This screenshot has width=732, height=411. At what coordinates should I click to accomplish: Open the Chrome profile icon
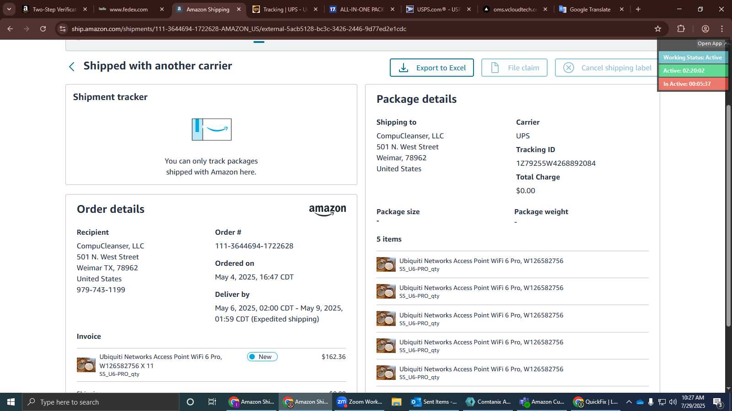[705, 29]
